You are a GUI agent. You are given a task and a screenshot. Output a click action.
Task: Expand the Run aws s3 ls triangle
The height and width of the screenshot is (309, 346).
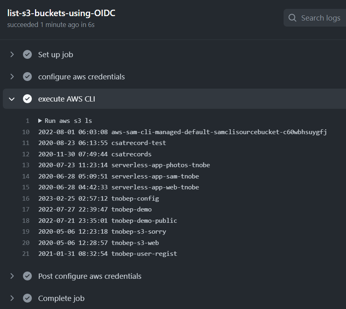[x=40, y=121]
